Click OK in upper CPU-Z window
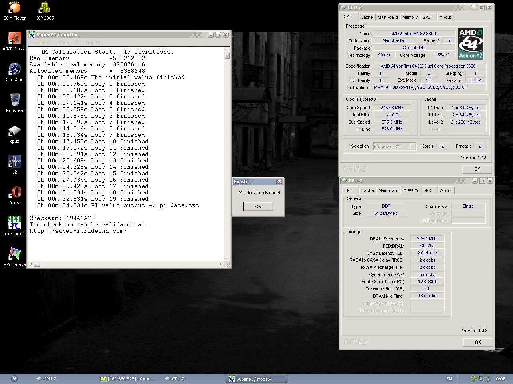This screenshot has width=513, height=384. click(x=477, y=169)
